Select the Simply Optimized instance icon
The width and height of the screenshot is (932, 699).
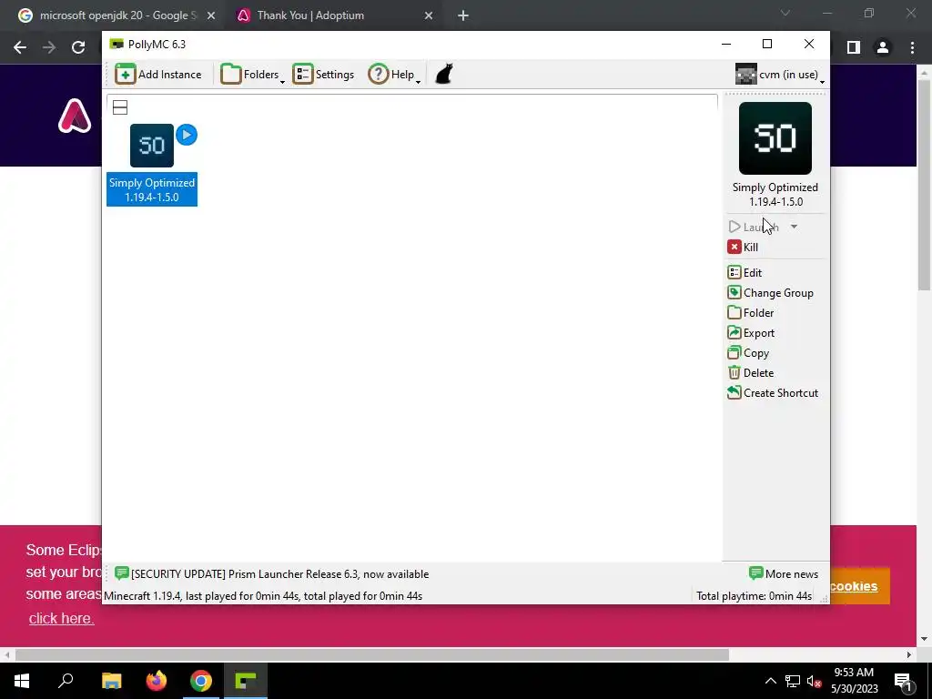tap(152, 146)
